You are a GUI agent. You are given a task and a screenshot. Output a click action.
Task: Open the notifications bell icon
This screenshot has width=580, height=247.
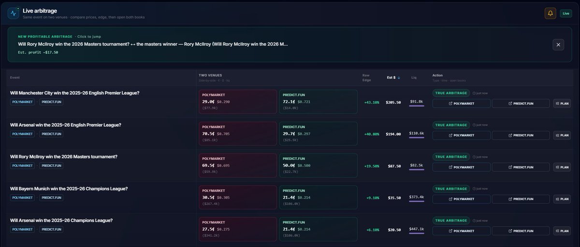click(550, 14)
